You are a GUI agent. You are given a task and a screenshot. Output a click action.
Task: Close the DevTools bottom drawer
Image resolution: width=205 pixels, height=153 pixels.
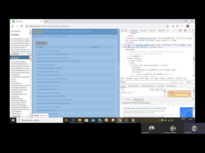[x=193, y=99]
